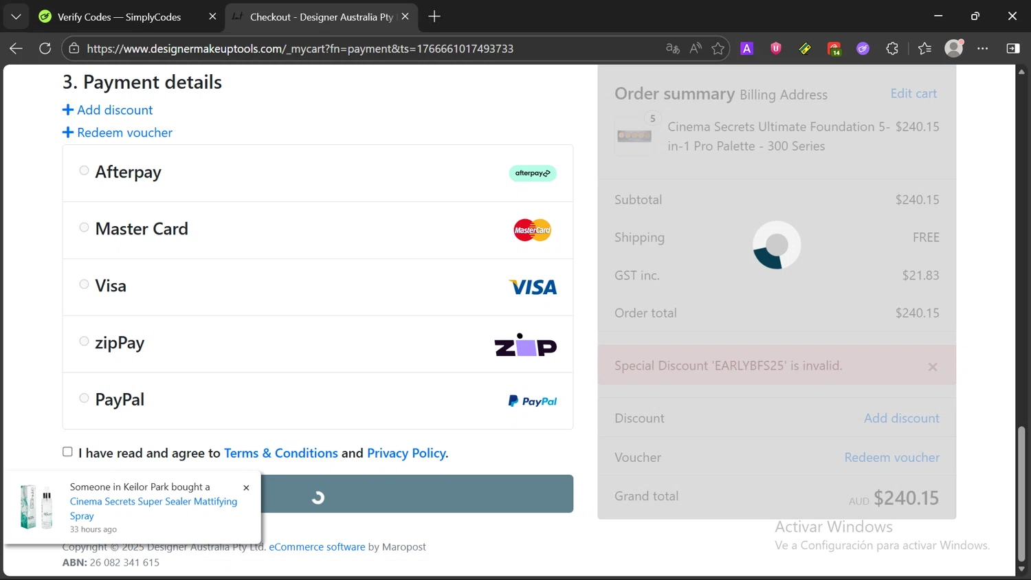Open the purple circular extension
1031x580 pixels.
863,48
